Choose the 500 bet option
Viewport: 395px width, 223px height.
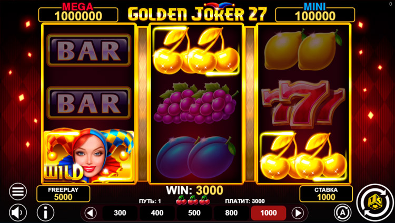[194, 213]
